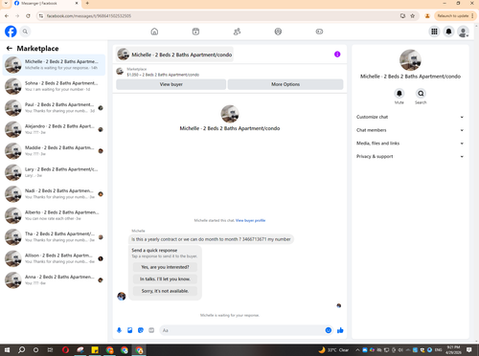Record a voice clip microphone icon

[x=119, y=330]
